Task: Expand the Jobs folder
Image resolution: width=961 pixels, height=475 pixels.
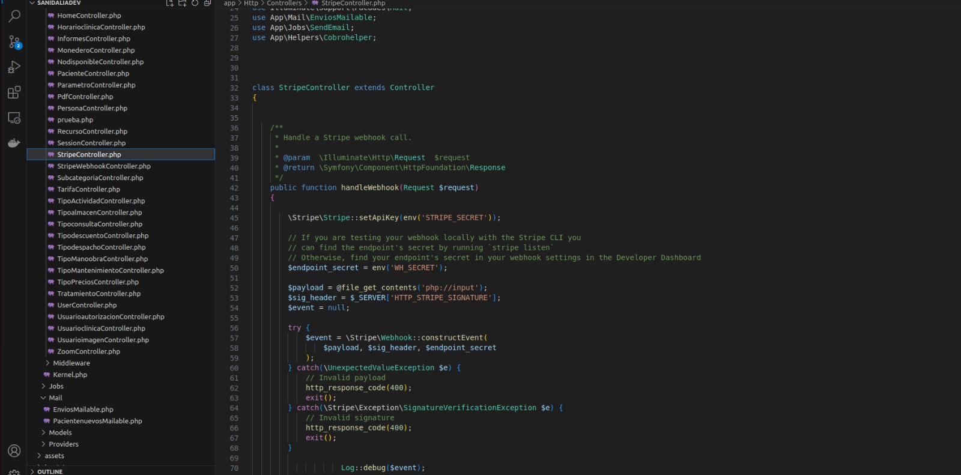Action: click(x=56, y=386)
